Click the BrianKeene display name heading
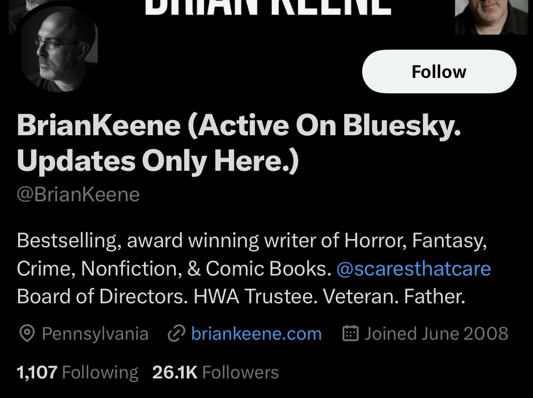This screenshot has height=398, width=533. (x=239, y=143)
